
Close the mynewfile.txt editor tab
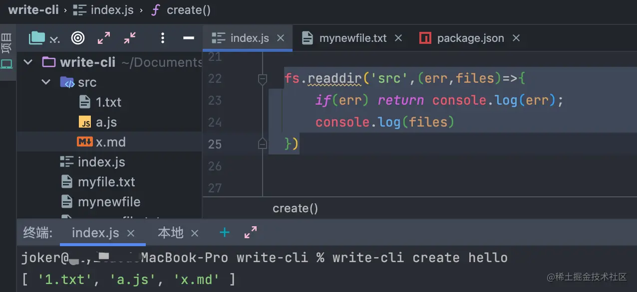point(398,38)
